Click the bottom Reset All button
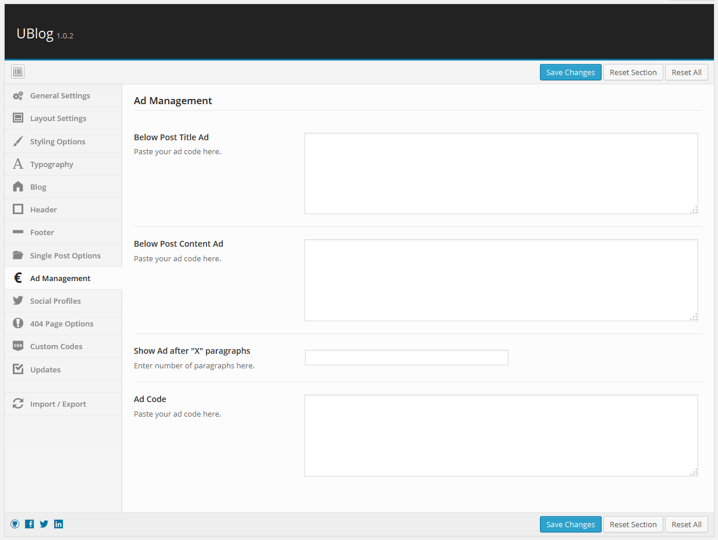The height and width of the screenshot is (540, 718). [686, 525]
